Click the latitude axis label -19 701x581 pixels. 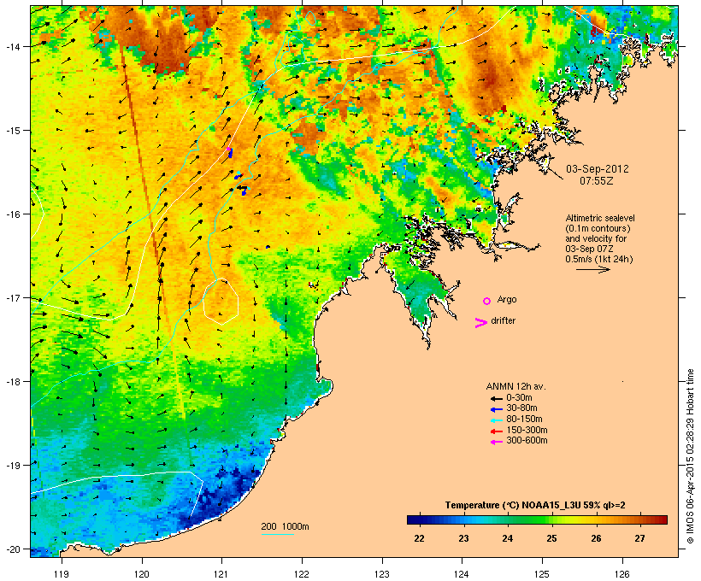point(13,466)
